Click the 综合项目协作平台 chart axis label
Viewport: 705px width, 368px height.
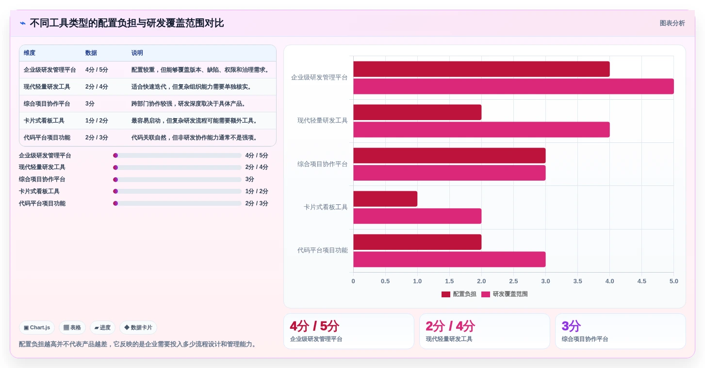[323, 164]
